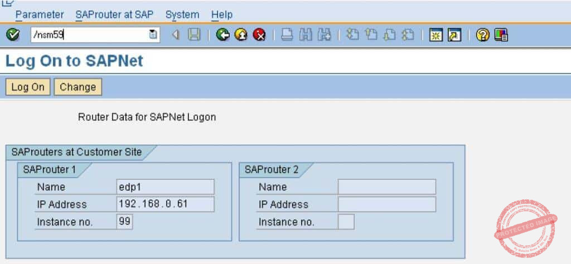Open Help with the question mark icon
The width and height of the screenshot is (571, 264).
tap(483, 35)
